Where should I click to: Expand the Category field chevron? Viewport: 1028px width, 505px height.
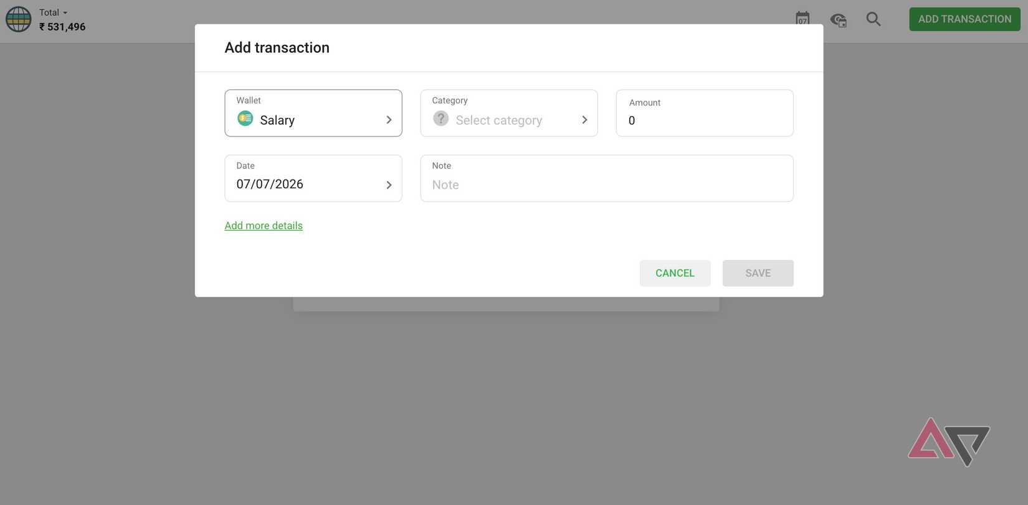click(584, 120)
